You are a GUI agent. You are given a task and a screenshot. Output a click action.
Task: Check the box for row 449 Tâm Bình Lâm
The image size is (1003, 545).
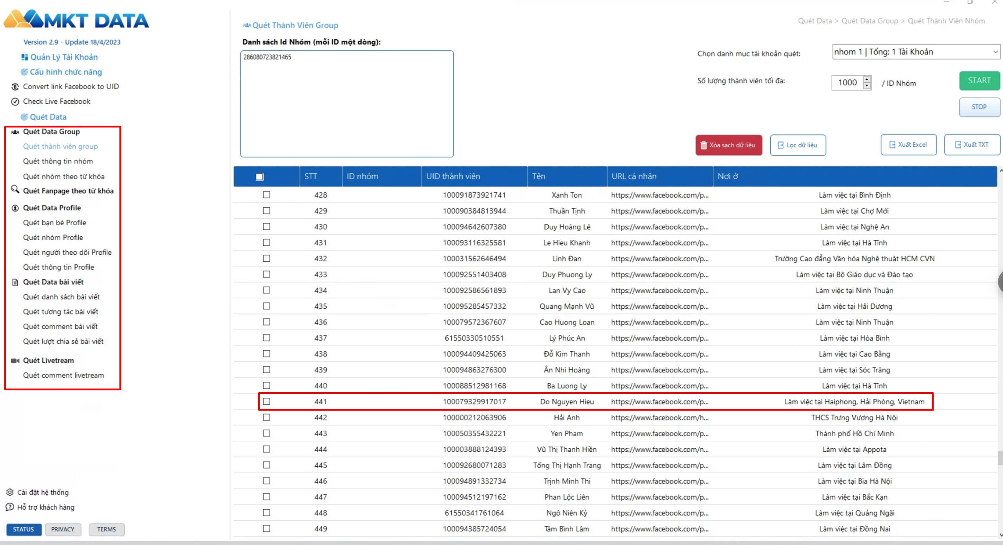[266, 529]
